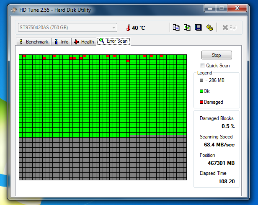Open the options gears icon
This screenshot has height=205, width=258.
click(209, 28)
